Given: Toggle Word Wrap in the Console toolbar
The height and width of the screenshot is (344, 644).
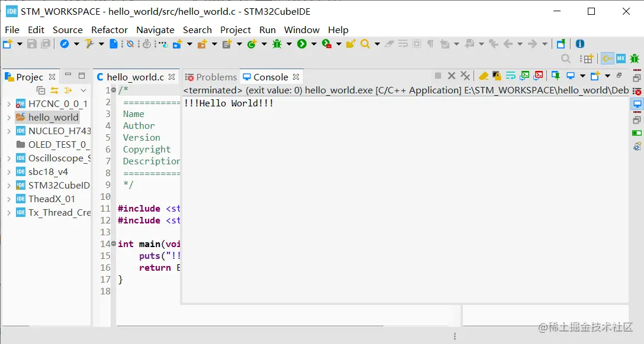Looking at the screenshot, I should 510,76.
